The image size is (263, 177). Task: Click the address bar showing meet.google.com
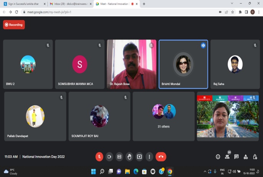(x=115, y=12)
